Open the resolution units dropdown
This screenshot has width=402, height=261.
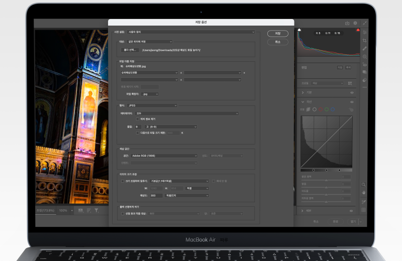186,195
